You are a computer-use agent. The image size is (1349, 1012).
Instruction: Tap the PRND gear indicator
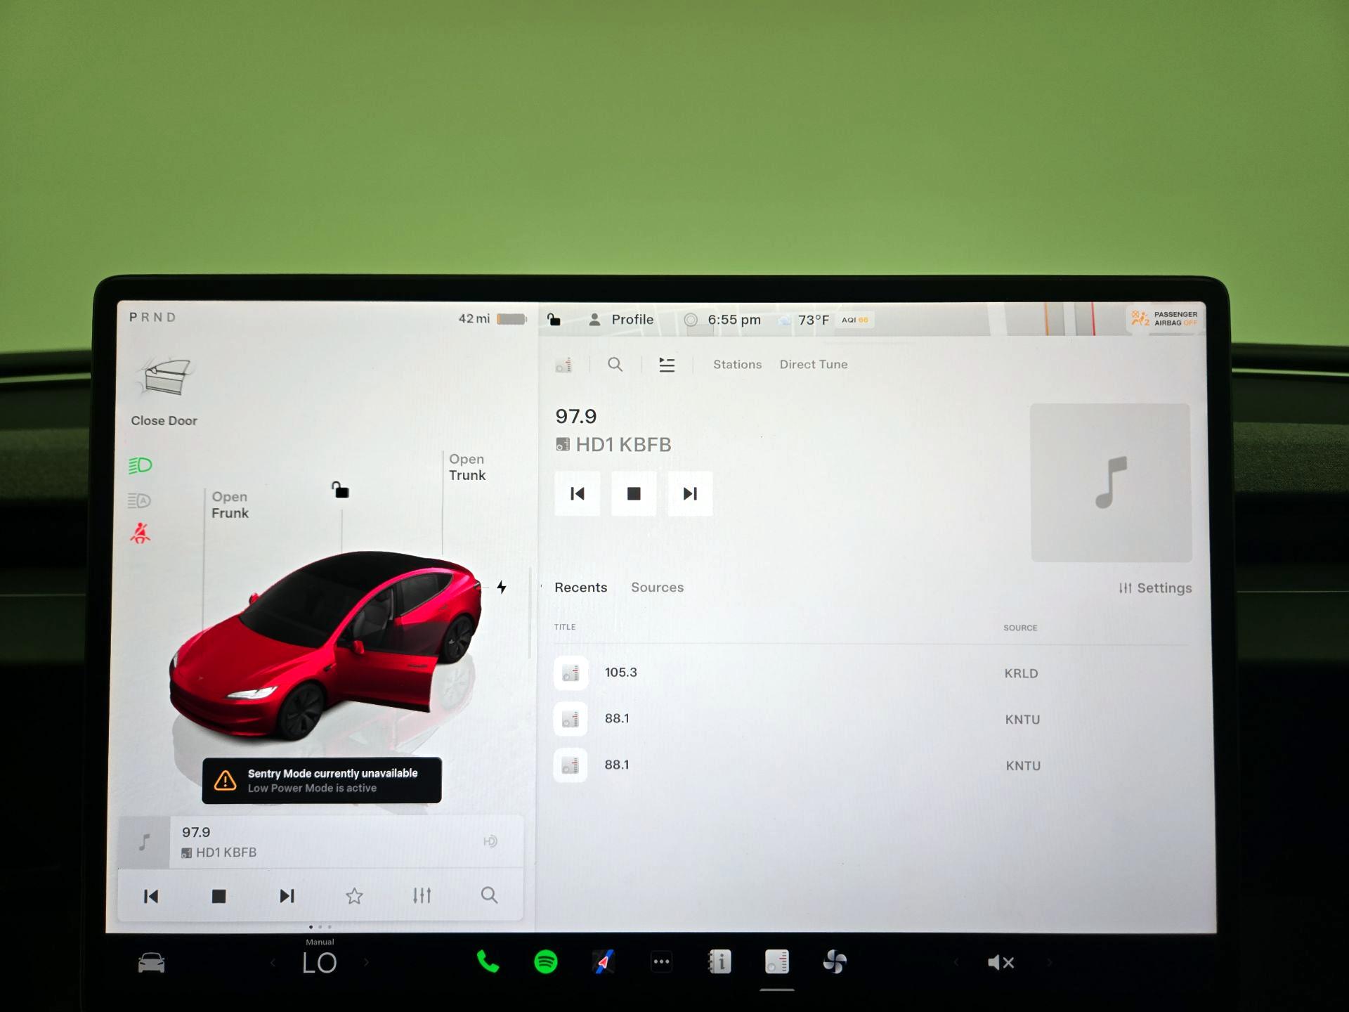pos(152,317)
